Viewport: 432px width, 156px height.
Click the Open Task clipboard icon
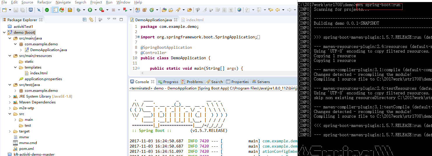(x=70, y=10)
